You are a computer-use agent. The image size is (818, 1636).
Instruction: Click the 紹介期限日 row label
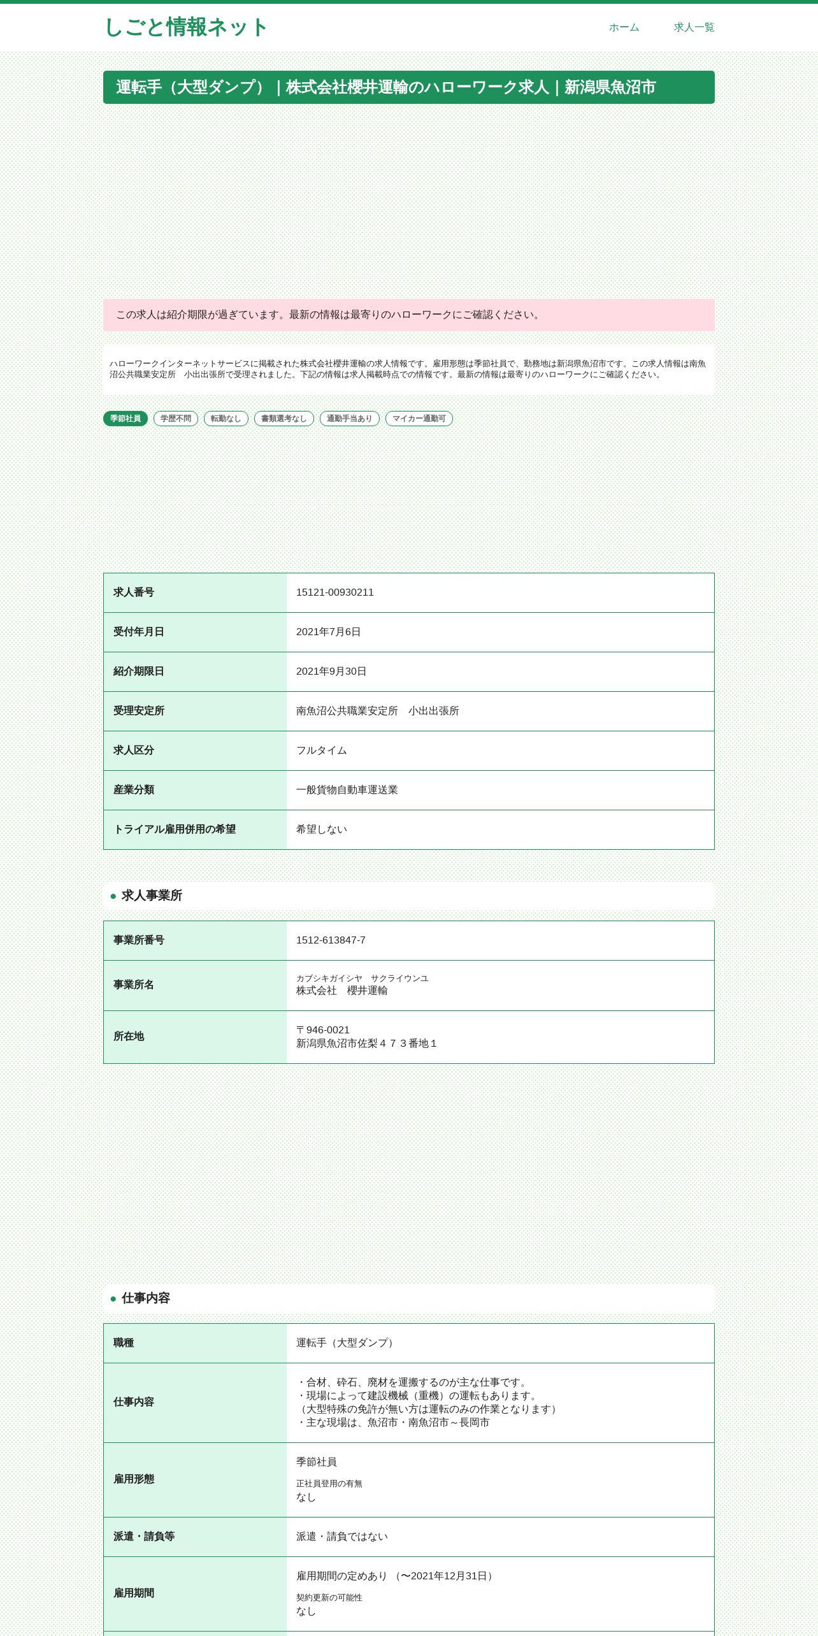[x=139, y=671]
